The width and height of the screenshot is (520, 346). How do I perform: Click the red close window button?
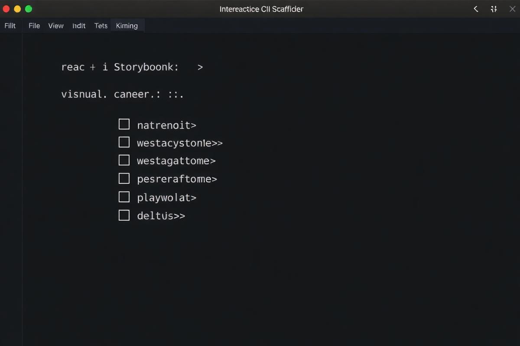click(x=6, y=9)
